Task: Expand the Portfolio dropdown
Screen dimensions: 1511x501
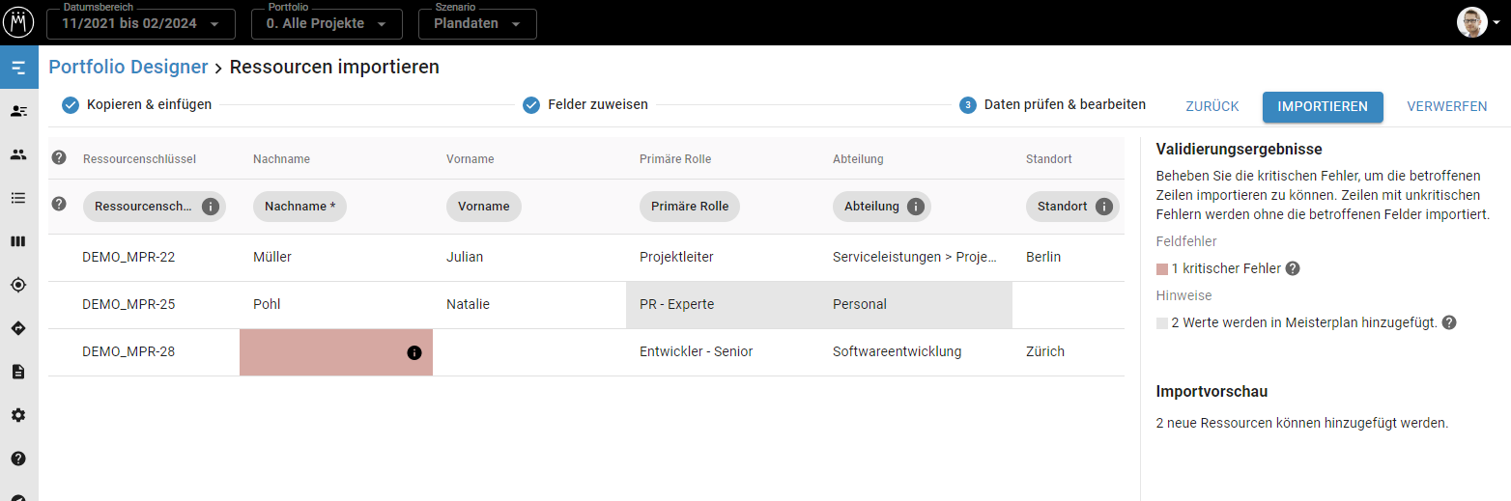Action: coord(327,23)
